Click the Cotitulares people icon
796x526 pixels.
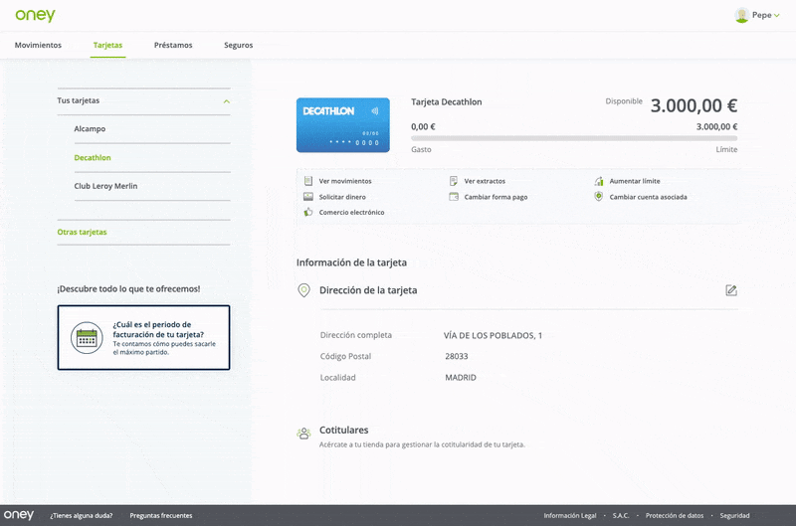(303, 434)
